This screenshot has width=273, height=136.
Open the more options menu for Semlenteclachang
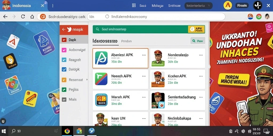click(x=201, y=97)
